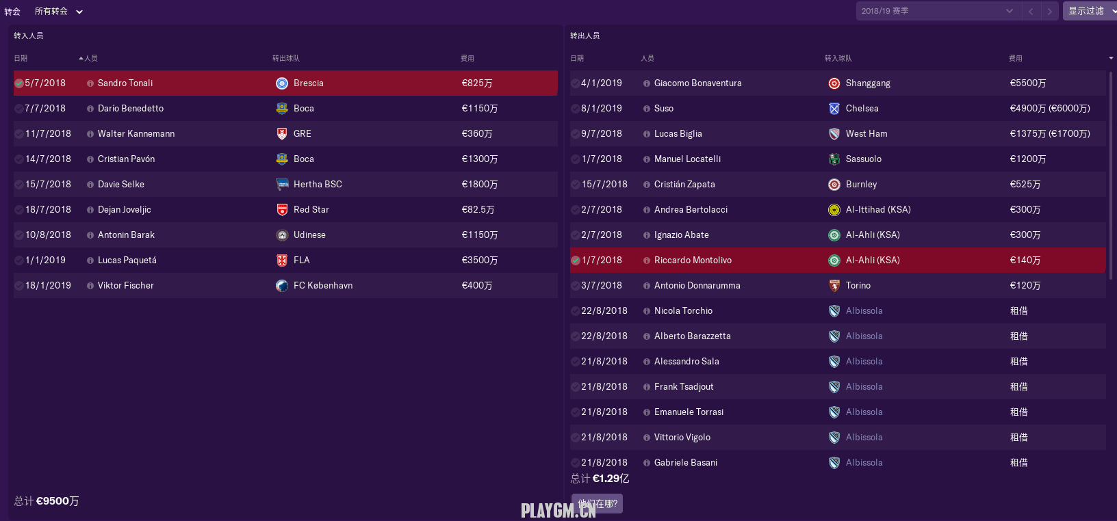The width and height of the screenshot is (1117, 521).
Task: Select the Suso transfer row name
Action: pos(663,109)
